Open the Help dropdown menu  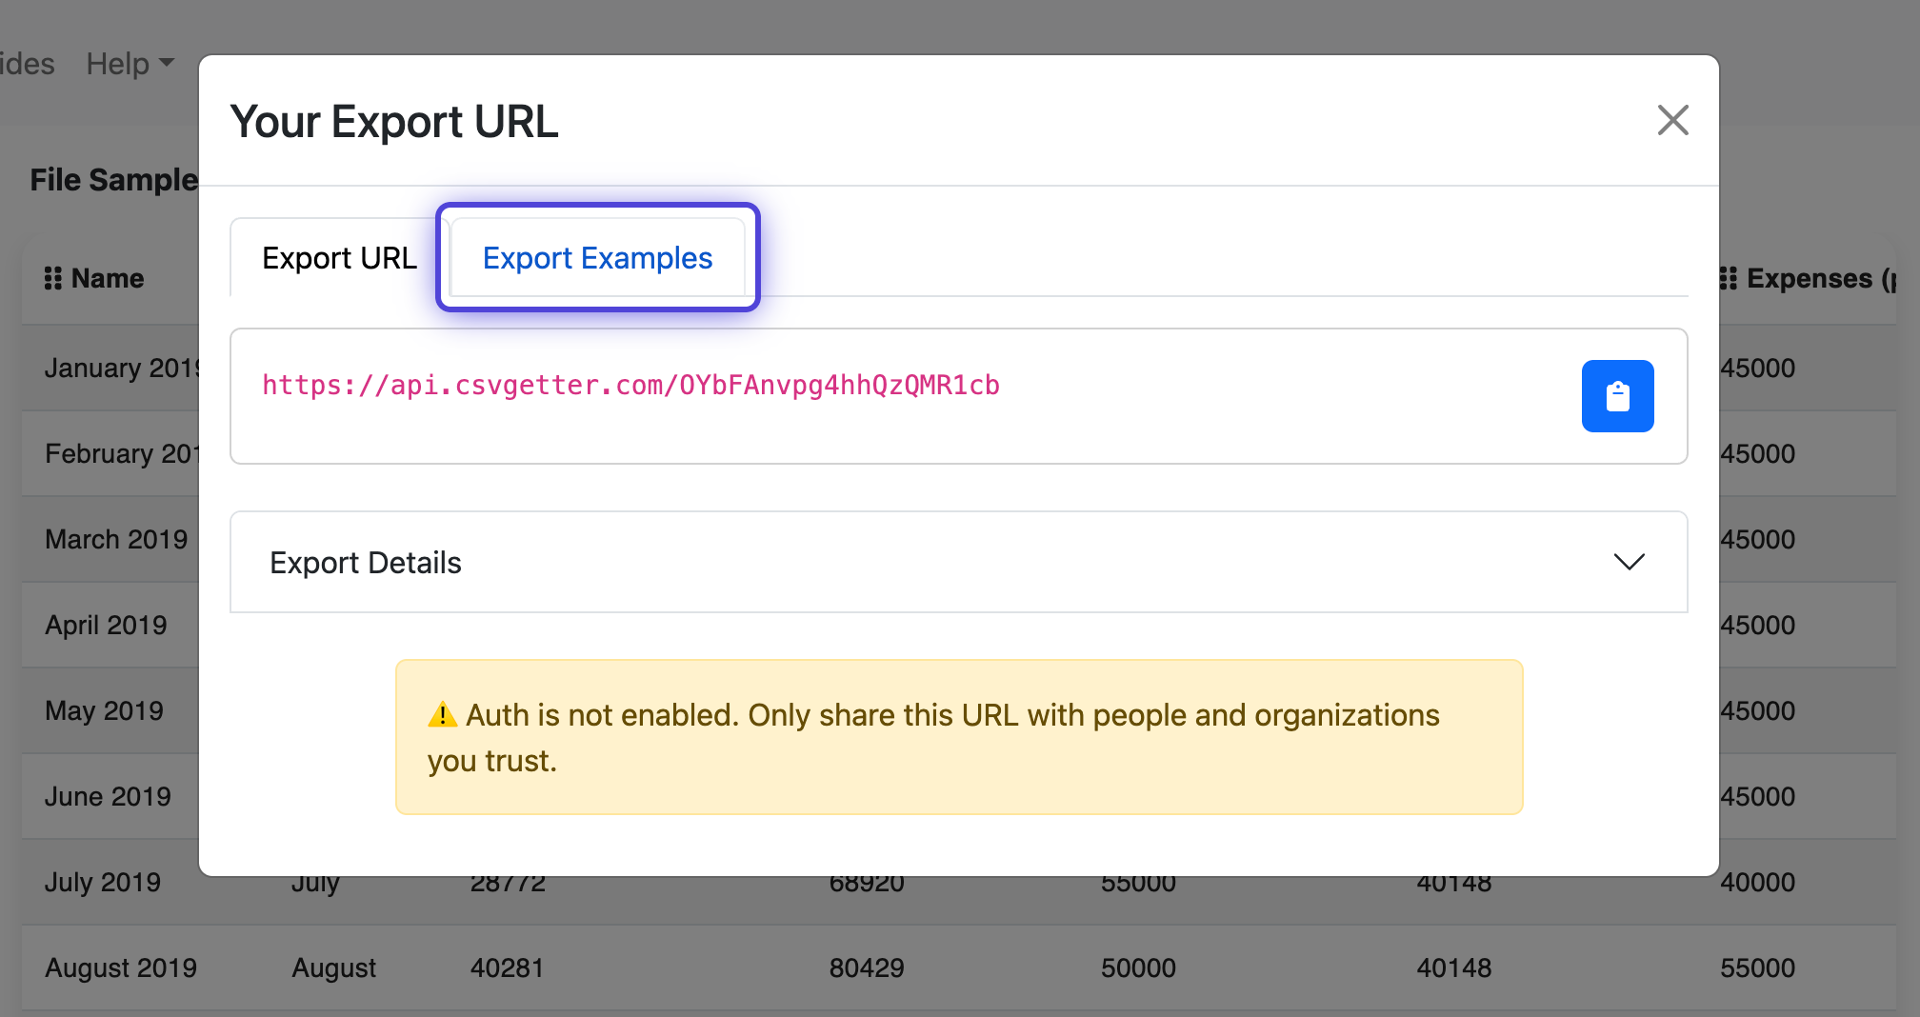pyautogui.click(x=130, y=64)
